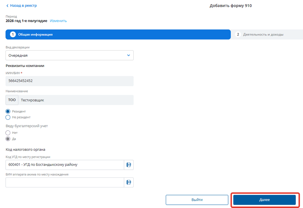Select the Резидент radio button
Screen dimensions: 303x208
point(8,111)
